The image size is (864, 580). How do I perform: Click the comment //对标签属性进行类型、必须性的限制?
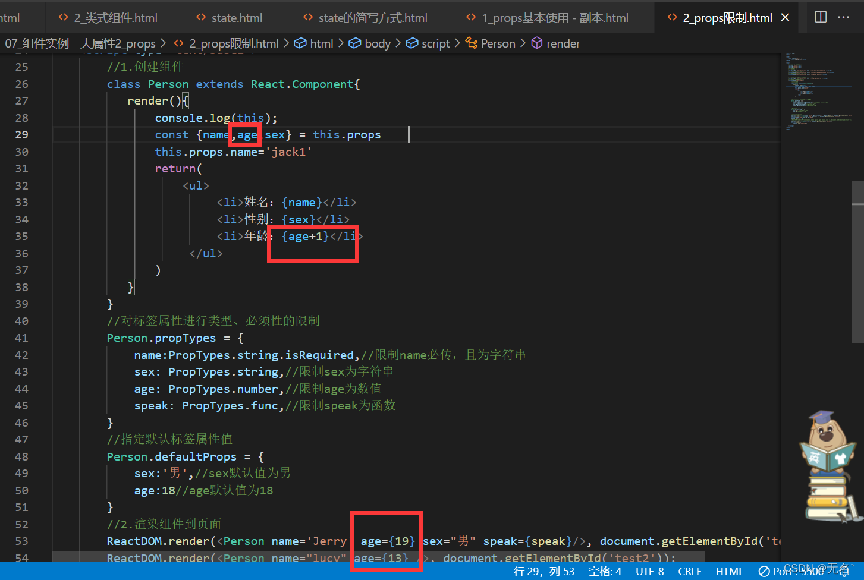(213, 321)
